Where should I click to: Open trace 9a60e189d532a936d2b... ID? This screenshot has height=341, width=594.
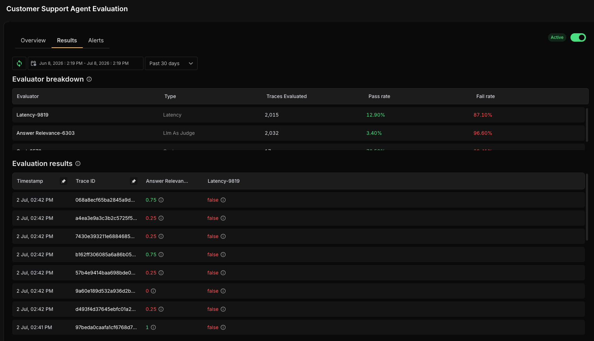tap(105, 291)
